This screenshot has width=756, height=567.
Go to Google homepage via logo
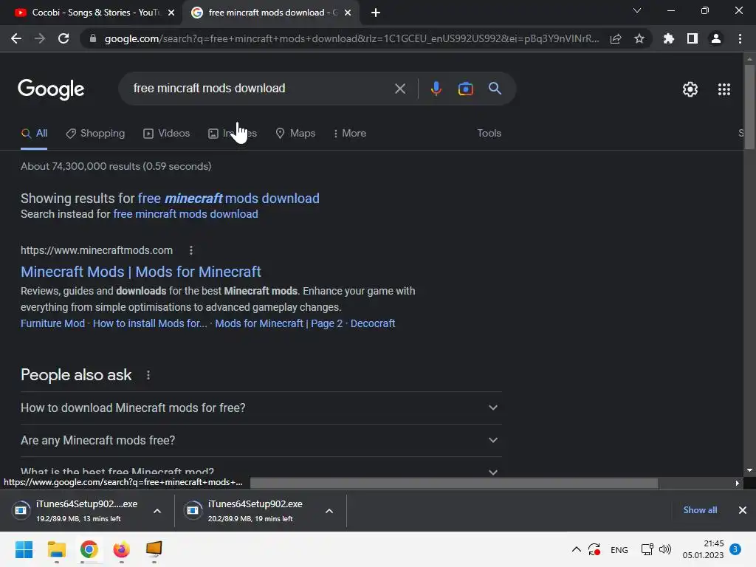51,89
